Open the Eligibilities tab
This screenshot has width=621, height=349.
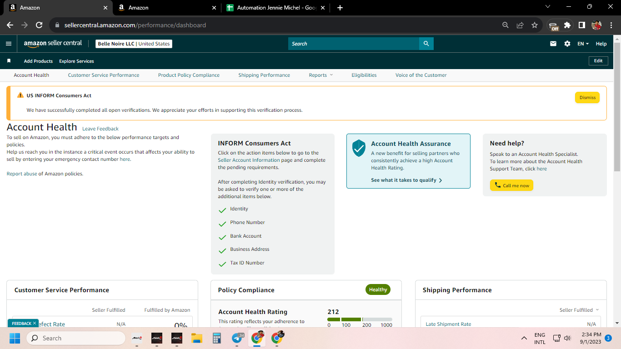tap(364, 75)
